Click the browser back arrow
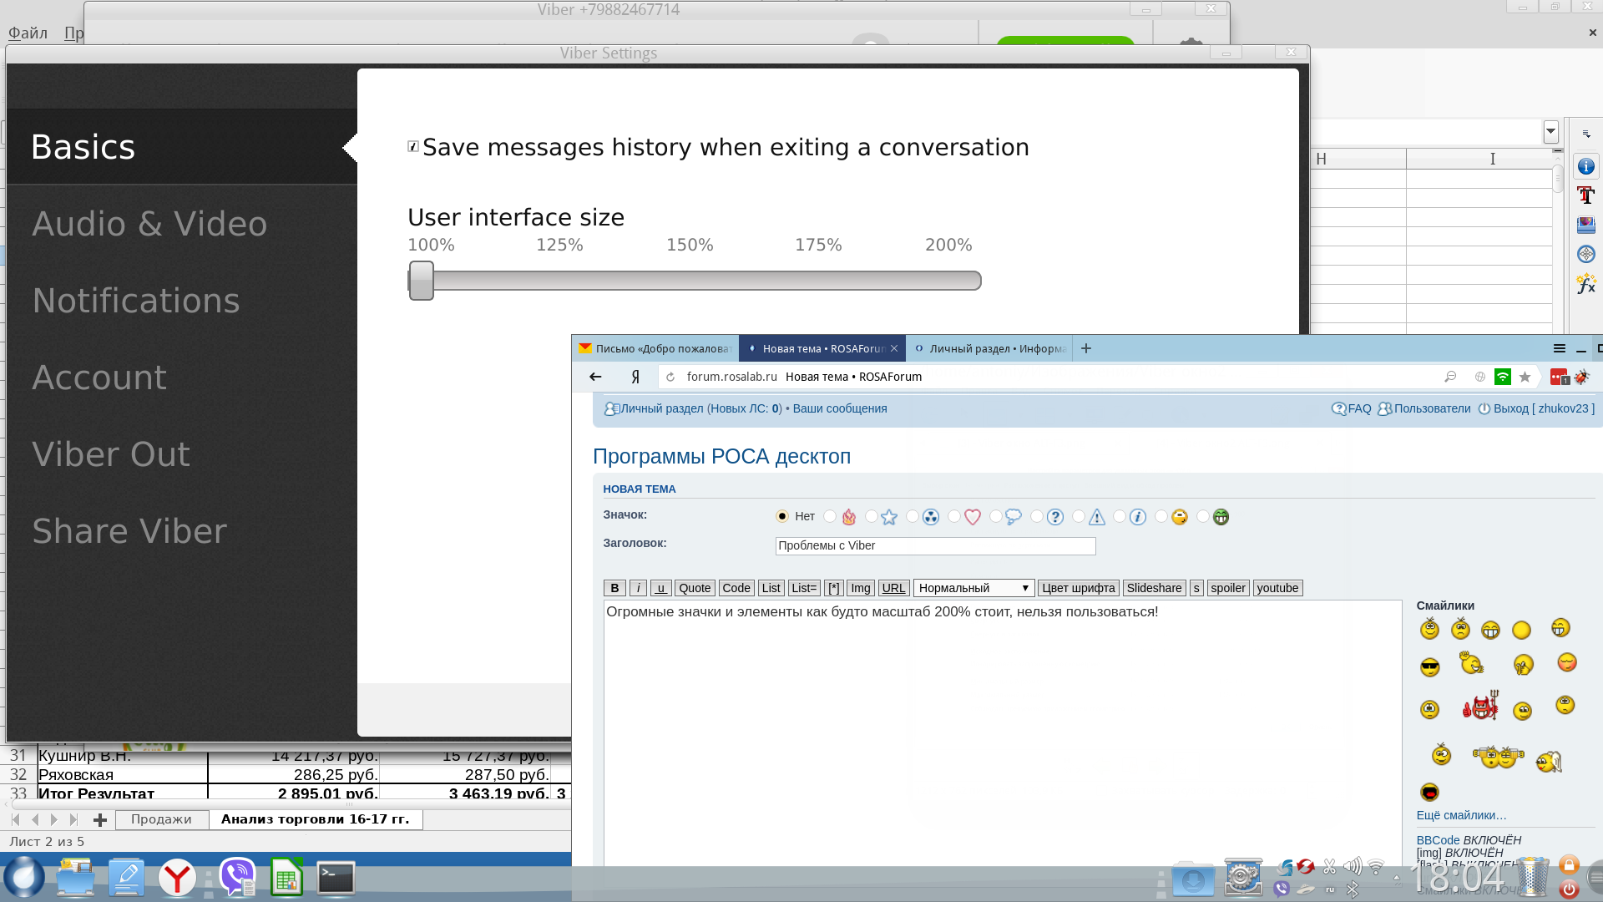 pos(595,377)
